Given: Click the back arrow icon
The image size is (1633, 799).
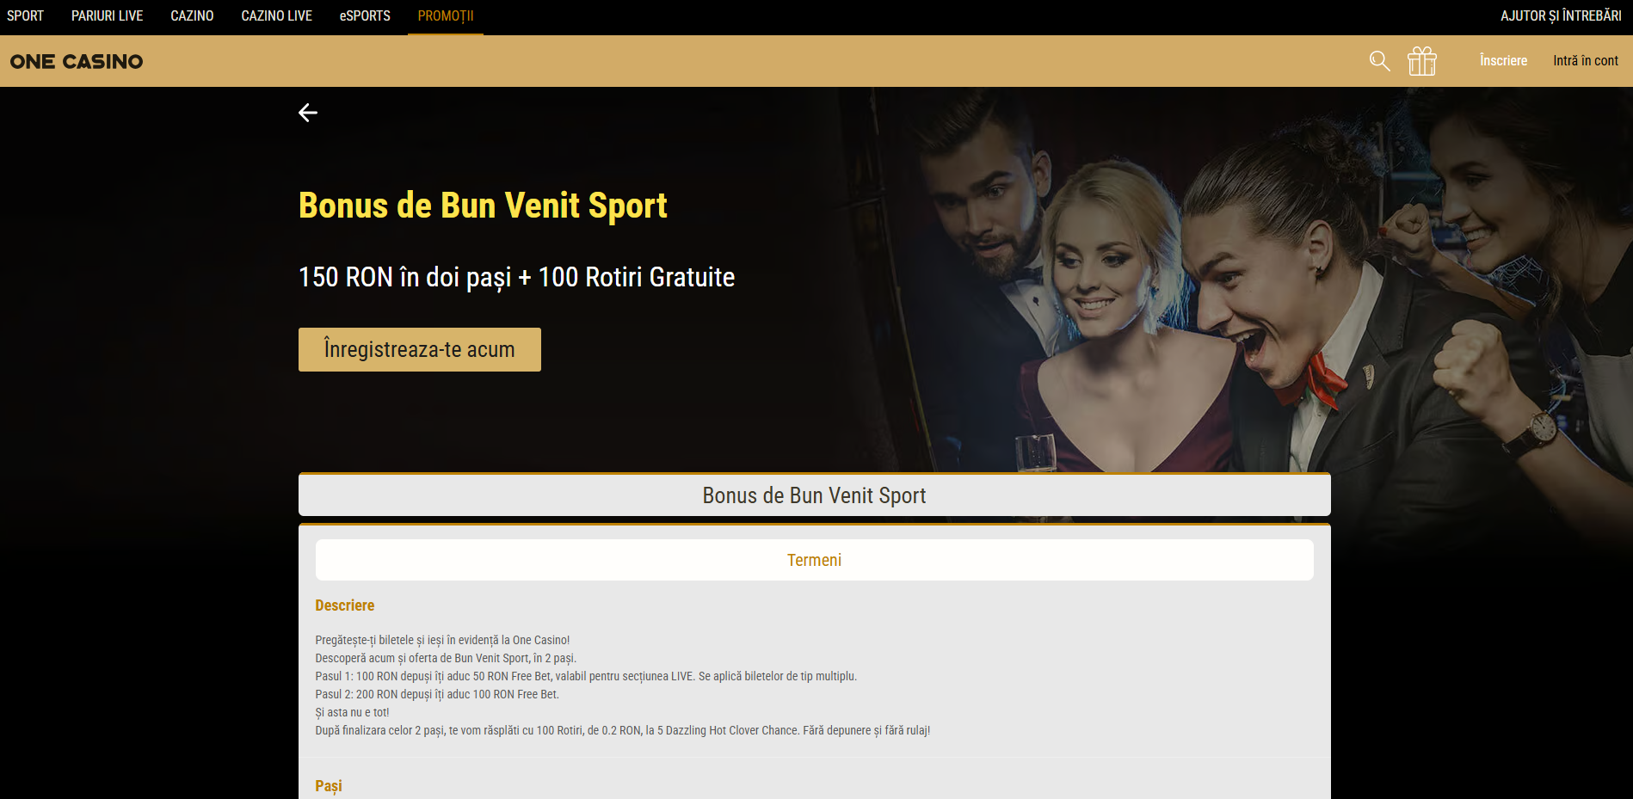Looking at the screenshot, I should point(308,113).
